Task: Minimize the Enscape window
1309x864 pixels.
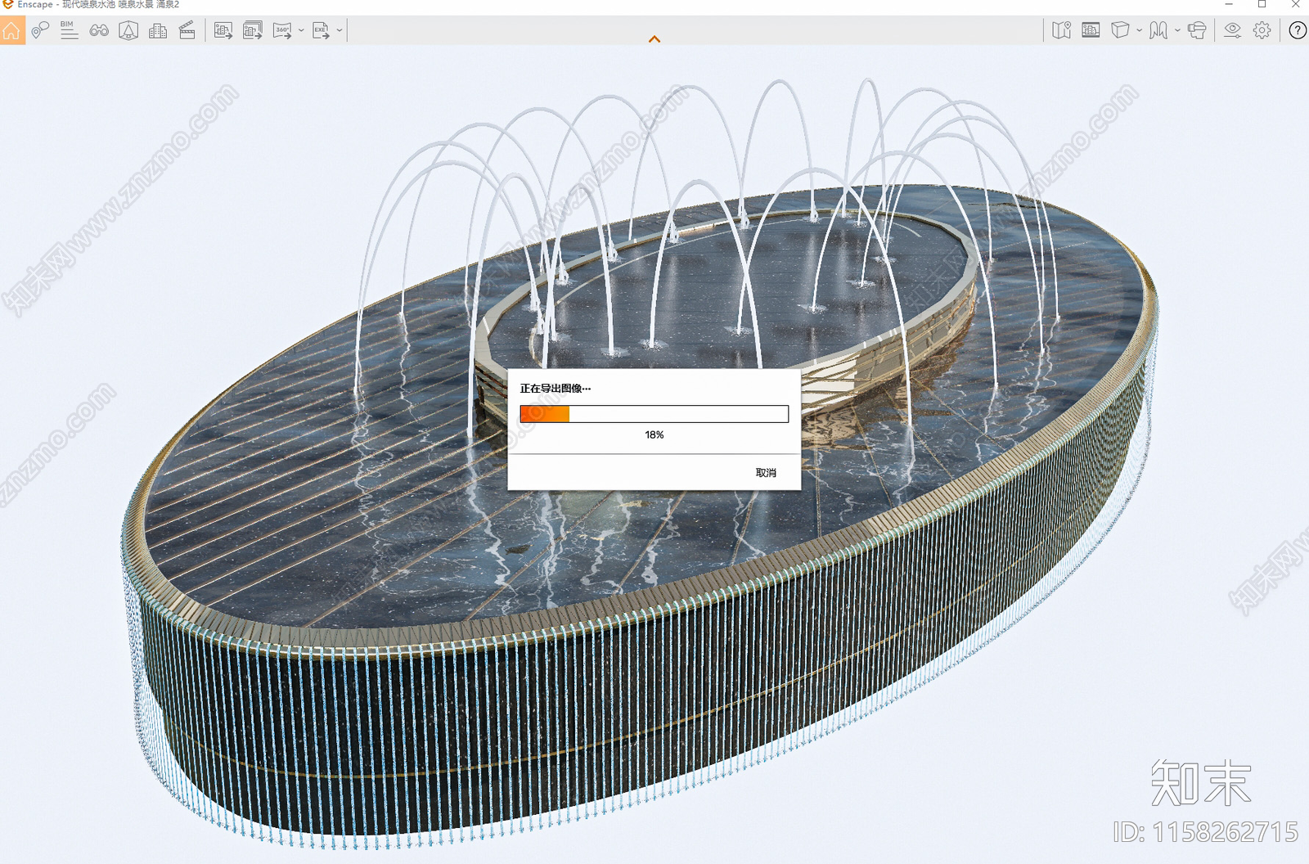Action: pos(1229,5)
